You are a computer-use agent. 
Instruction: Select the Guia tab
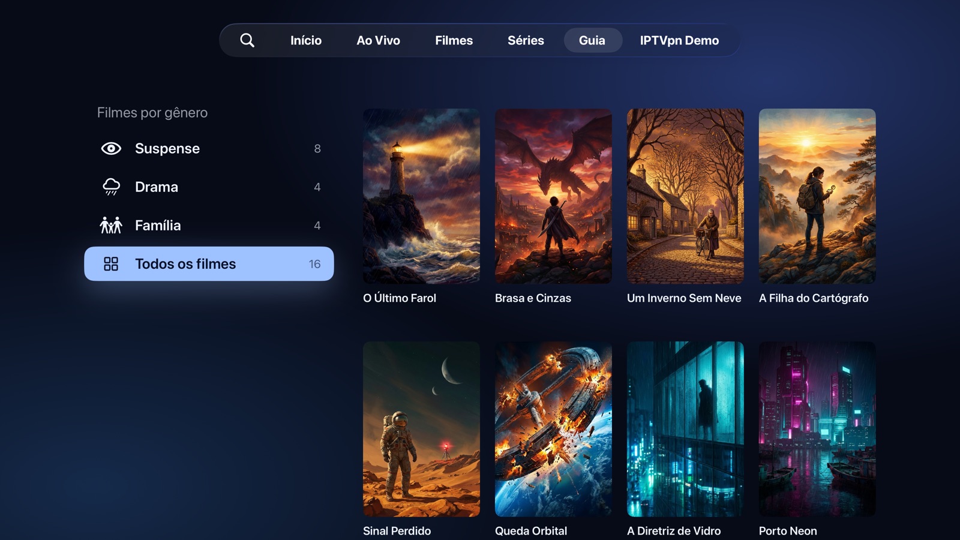(x=592, y=40)
